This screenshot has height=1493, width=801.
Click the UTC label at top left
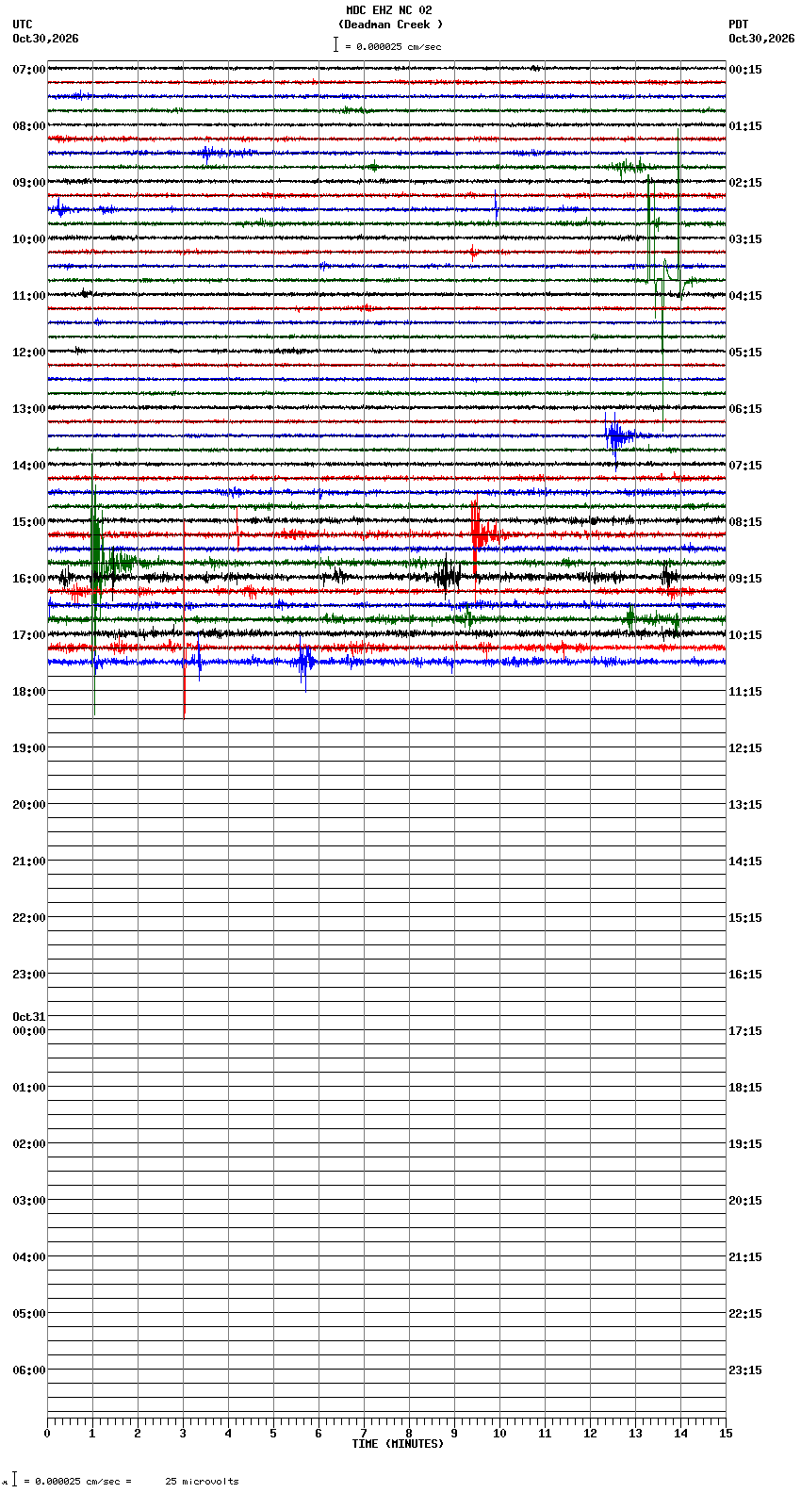coord(23,25)
